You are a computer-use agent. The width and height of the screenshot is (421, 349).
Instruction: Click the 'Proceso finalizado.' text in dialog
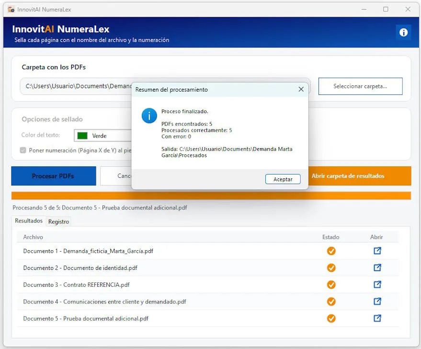[x=185, y=111]
